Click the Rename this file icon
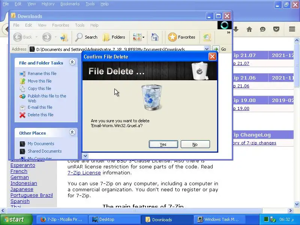The width and height of the screenshot is (300, 225). (x=22, y=73)
